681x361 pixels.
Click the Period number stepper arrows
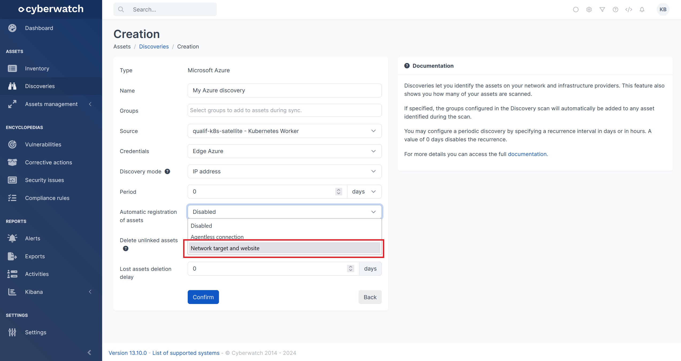coord(338,192)
